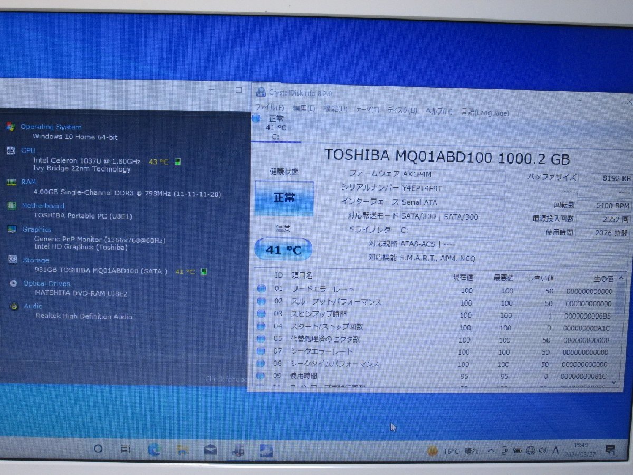The width and height of the screenshot is (633, 475).
Task: Click the Optical Drives disc icon in Speccy
Action: click(x=14, y=283)
